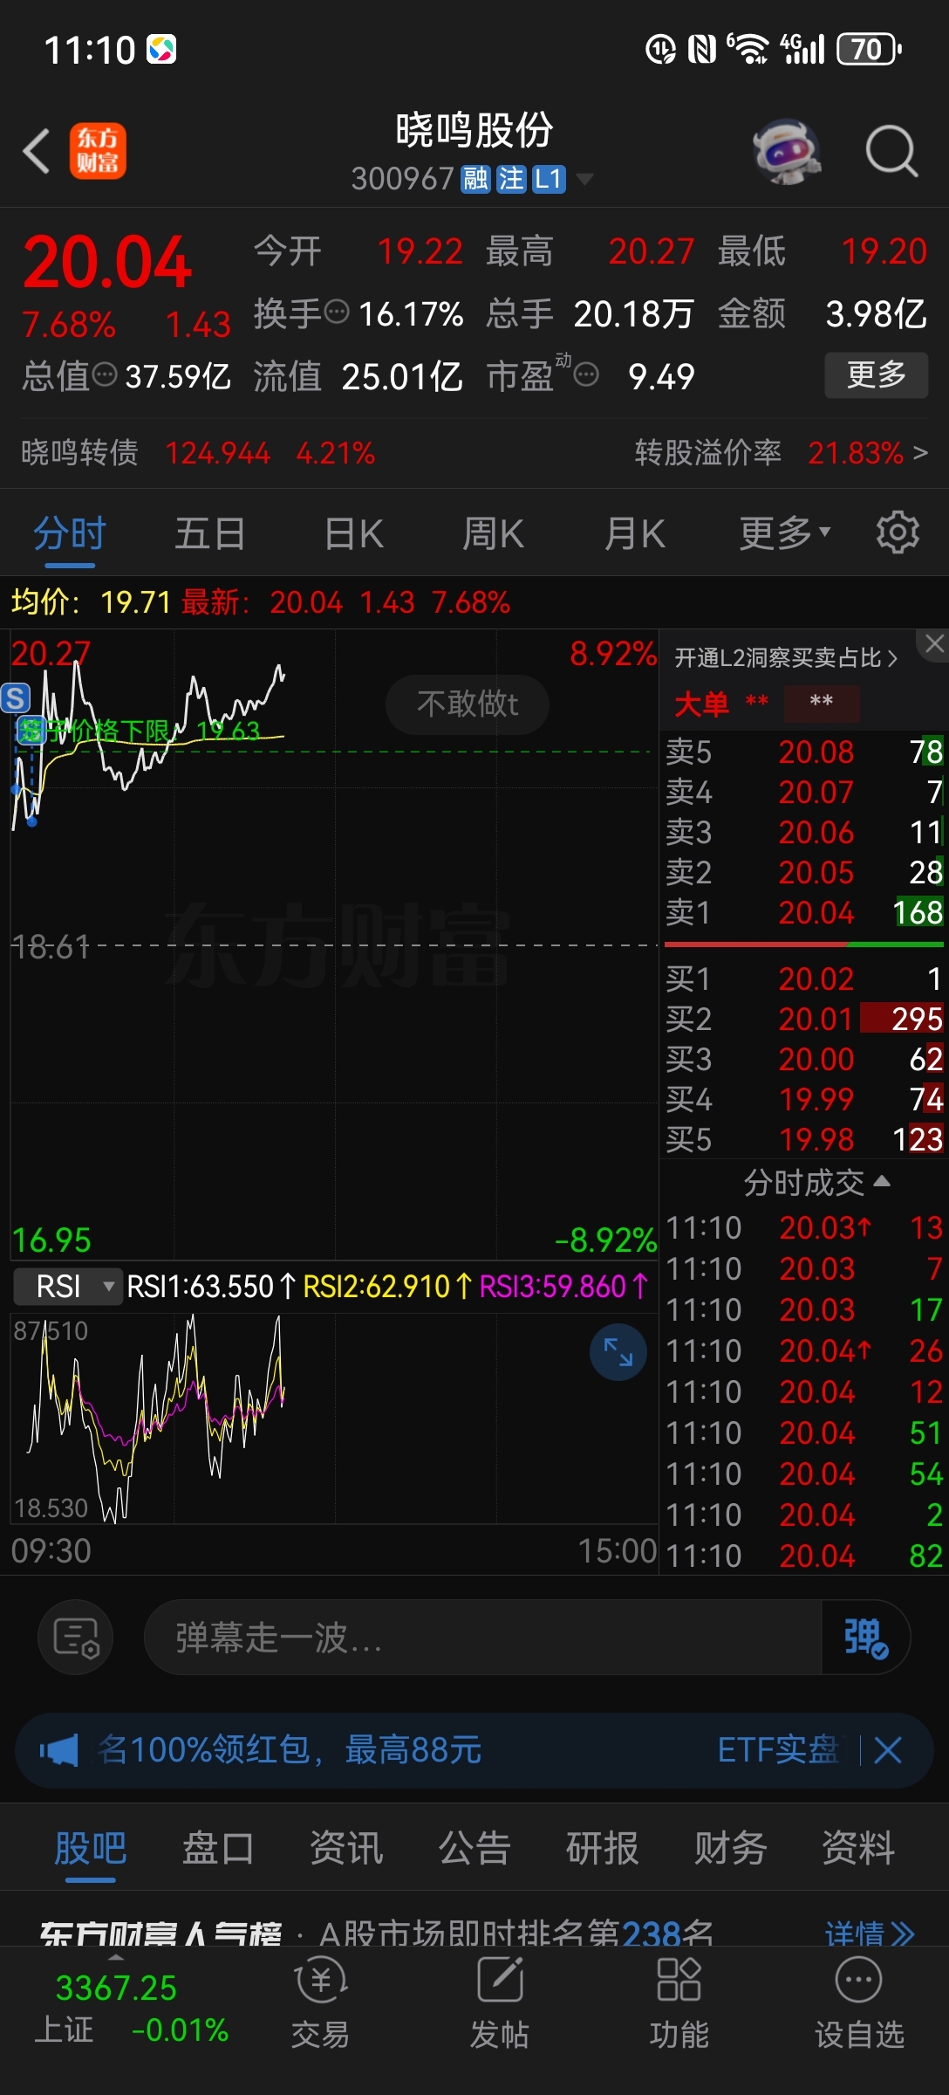Screen dimensions: 949x2095
Task: Select 买5 order row 19.98
Action: [803, 1139]
